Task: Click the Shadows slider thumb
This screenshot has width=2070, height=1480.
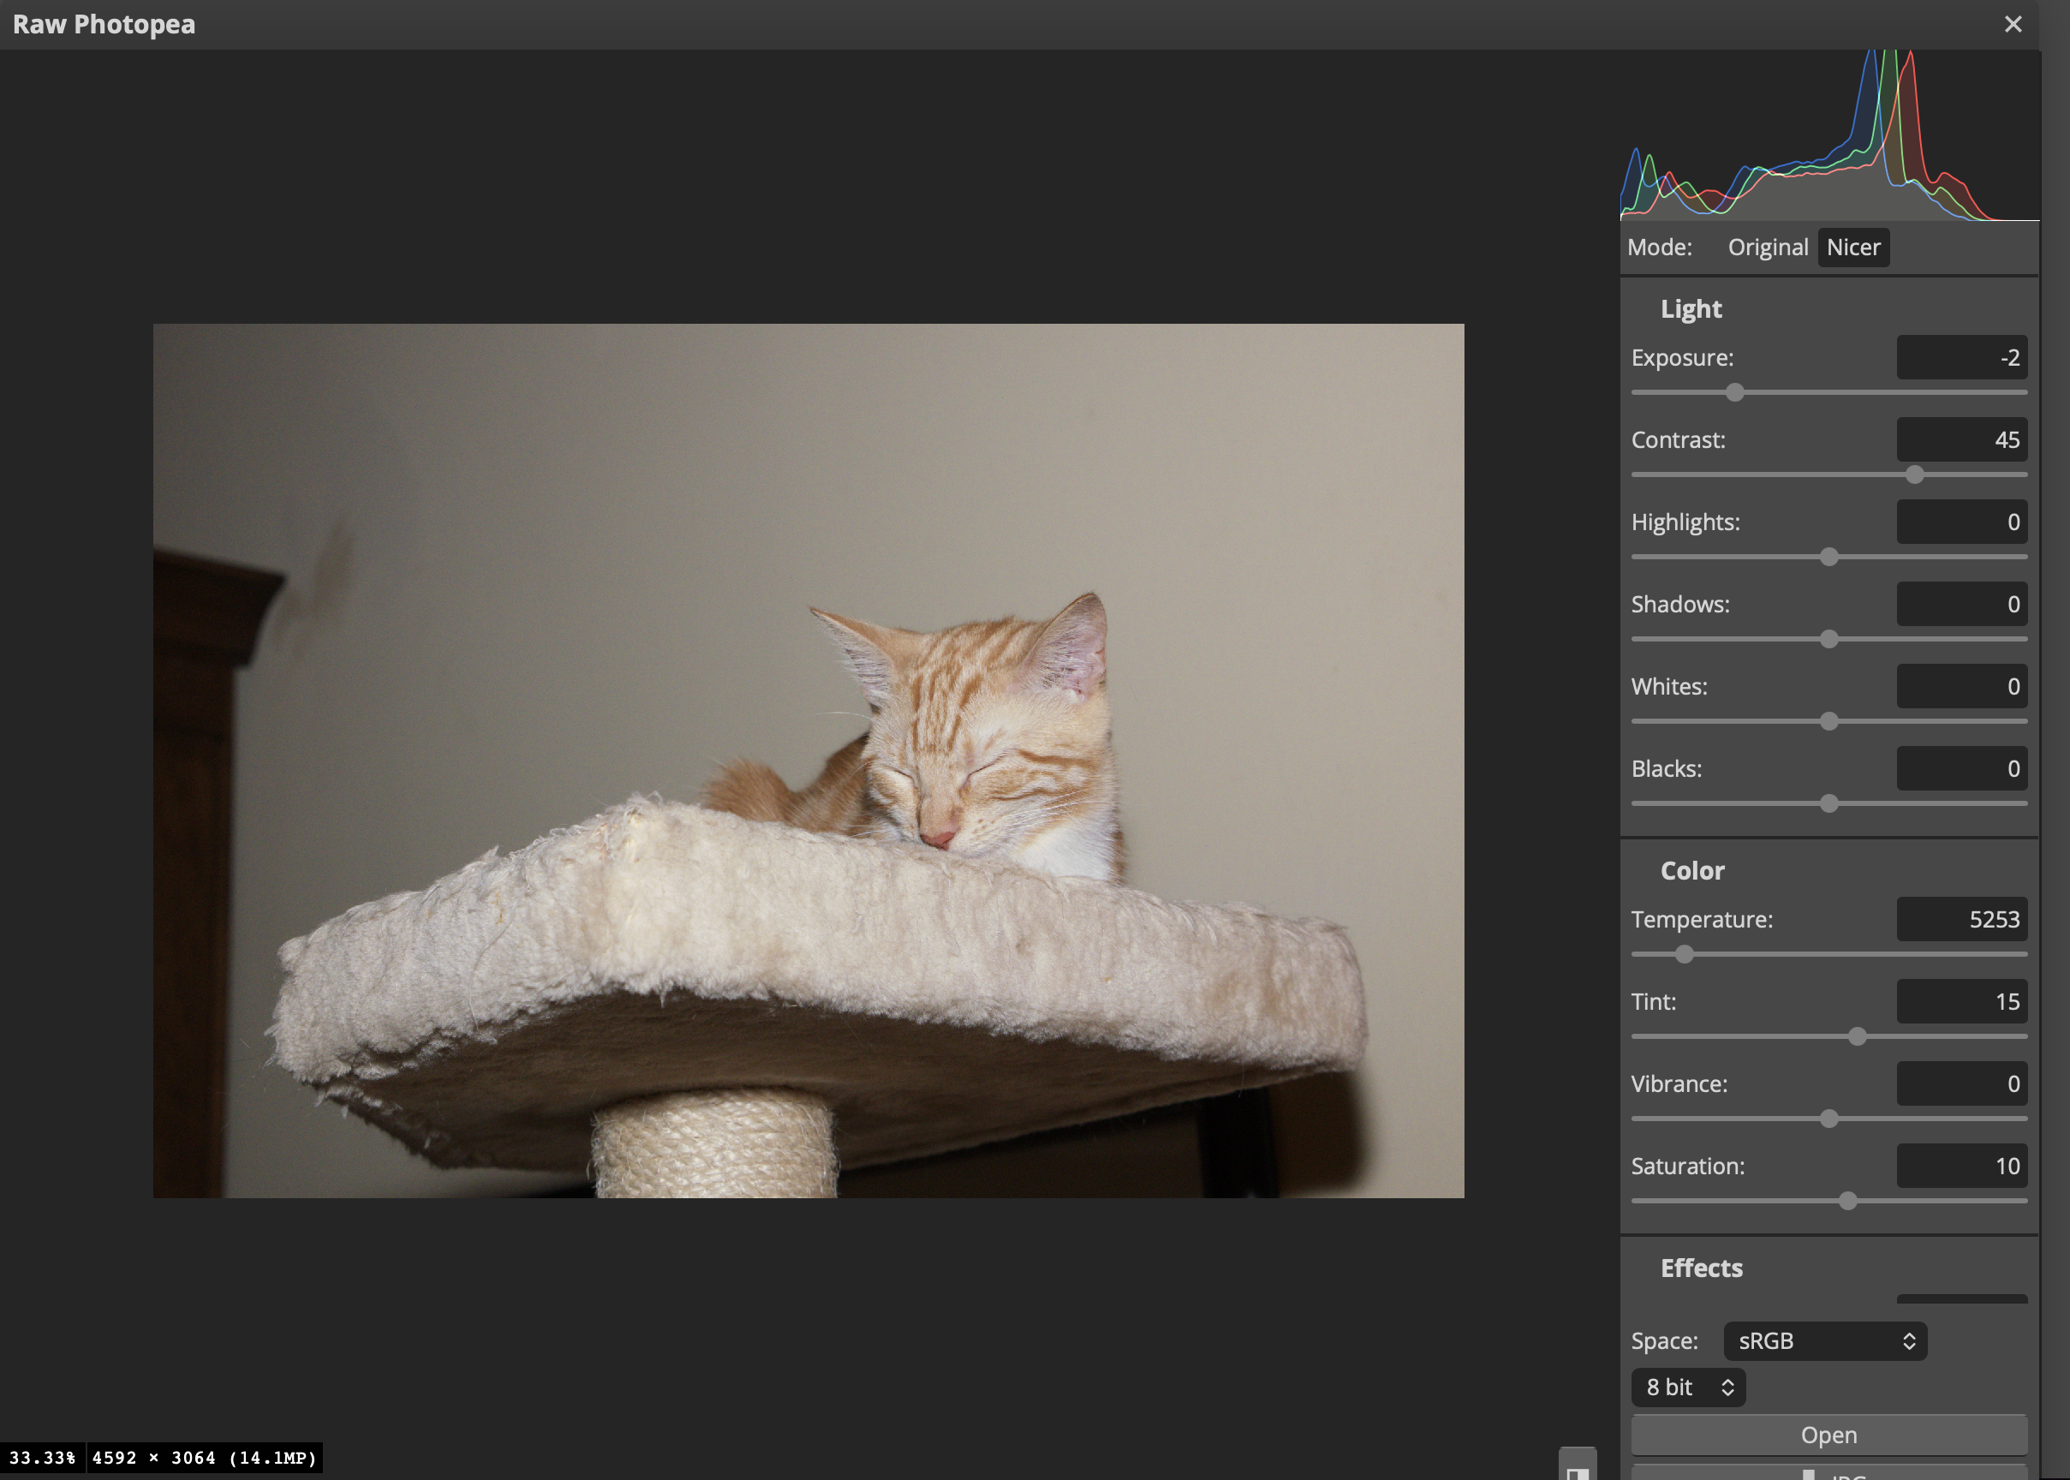Action: 1828,639
